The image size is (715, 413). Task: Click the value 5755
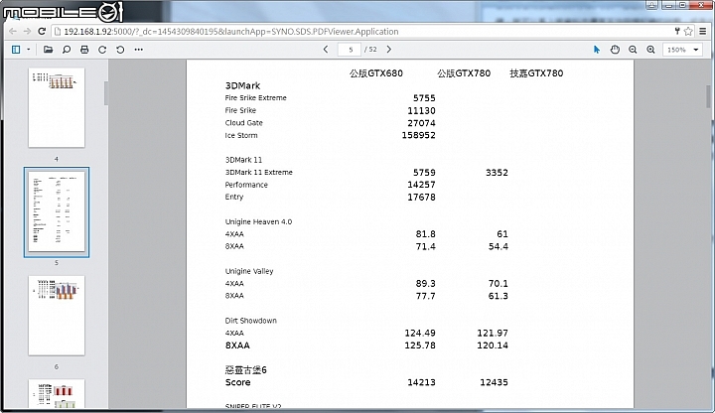point(424,98)
